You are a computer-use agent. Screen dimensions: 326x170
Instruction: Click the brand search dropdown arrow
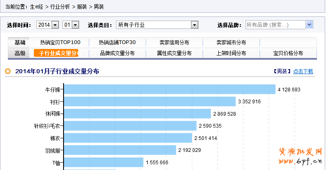click(x=309, y=25)
